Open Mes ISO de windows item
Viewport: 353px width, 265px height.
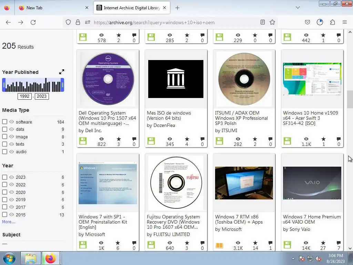169,115
